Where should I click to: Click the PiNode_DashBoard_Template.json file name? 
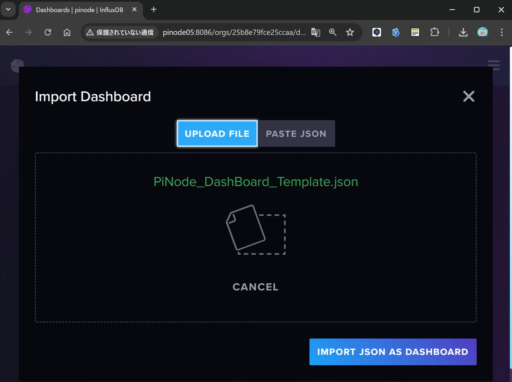pyautogui.click(x=256, y=182)
